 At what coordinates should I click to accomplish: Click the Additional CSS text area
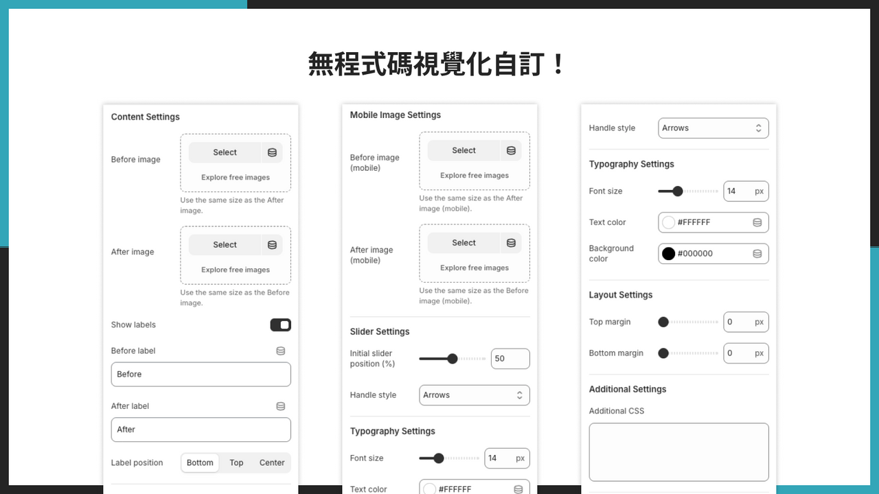[678, 452]
